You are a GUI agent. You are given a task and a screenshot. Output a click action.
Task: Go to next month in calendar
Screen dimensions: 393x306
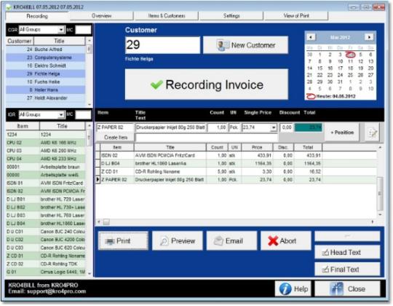(369, 37)
